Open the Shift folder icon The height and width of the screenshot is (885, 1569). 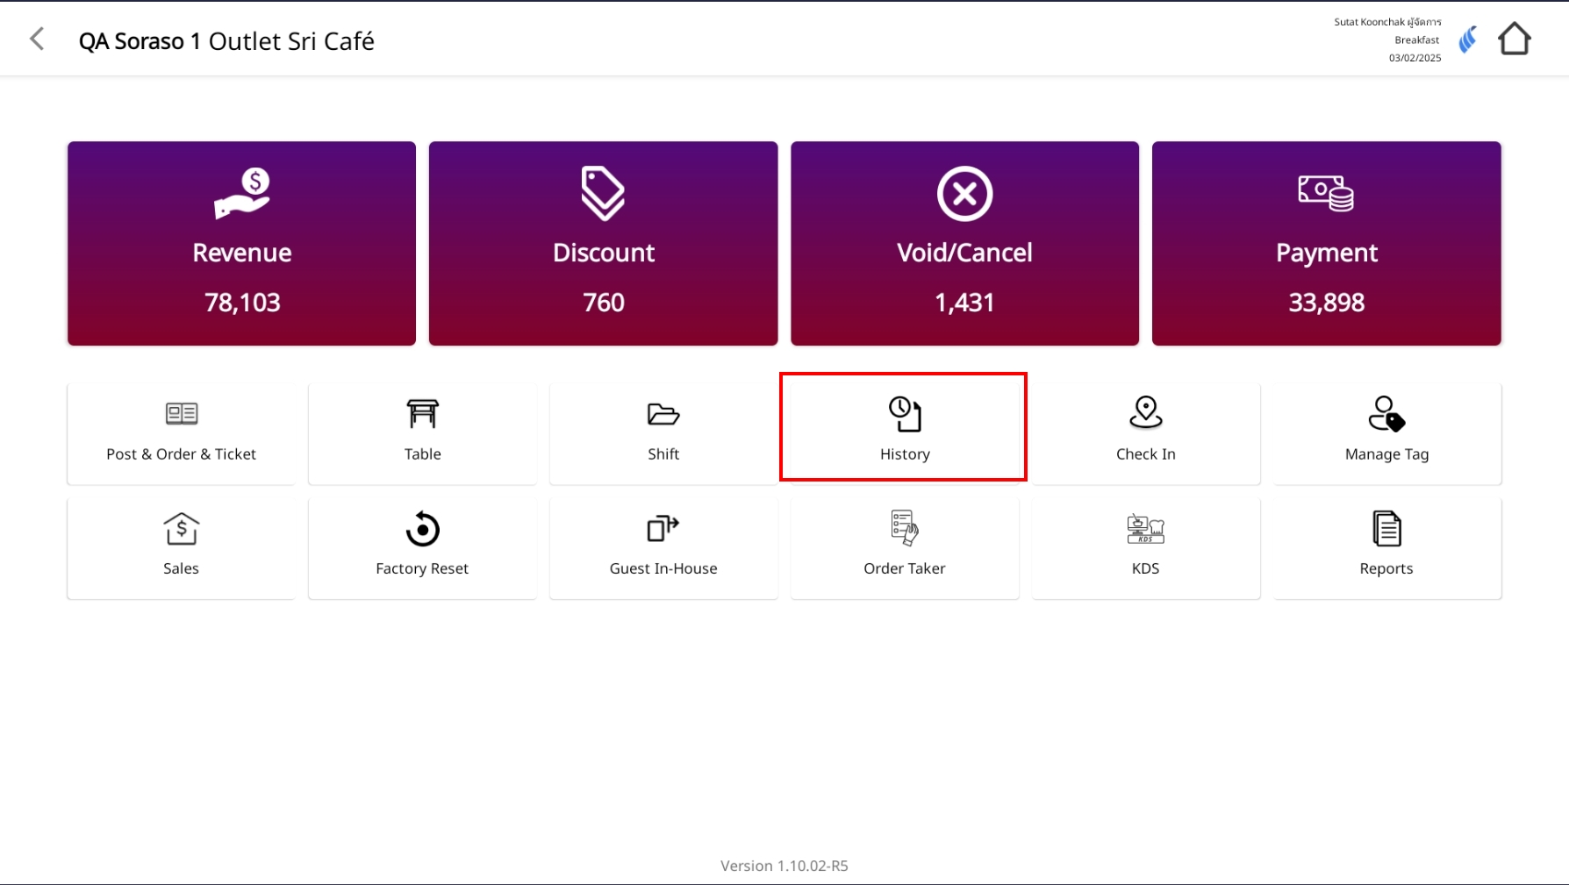pos(663,414)
